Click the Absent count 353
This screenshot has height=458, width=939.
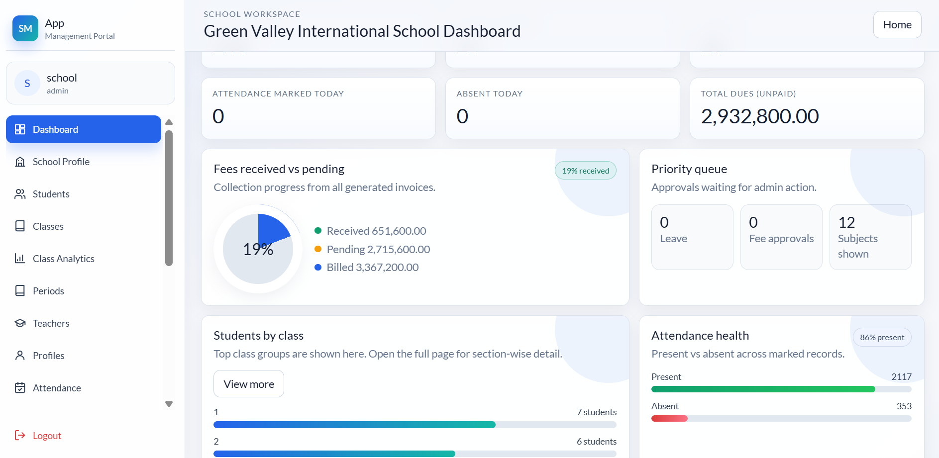[904, 406]
